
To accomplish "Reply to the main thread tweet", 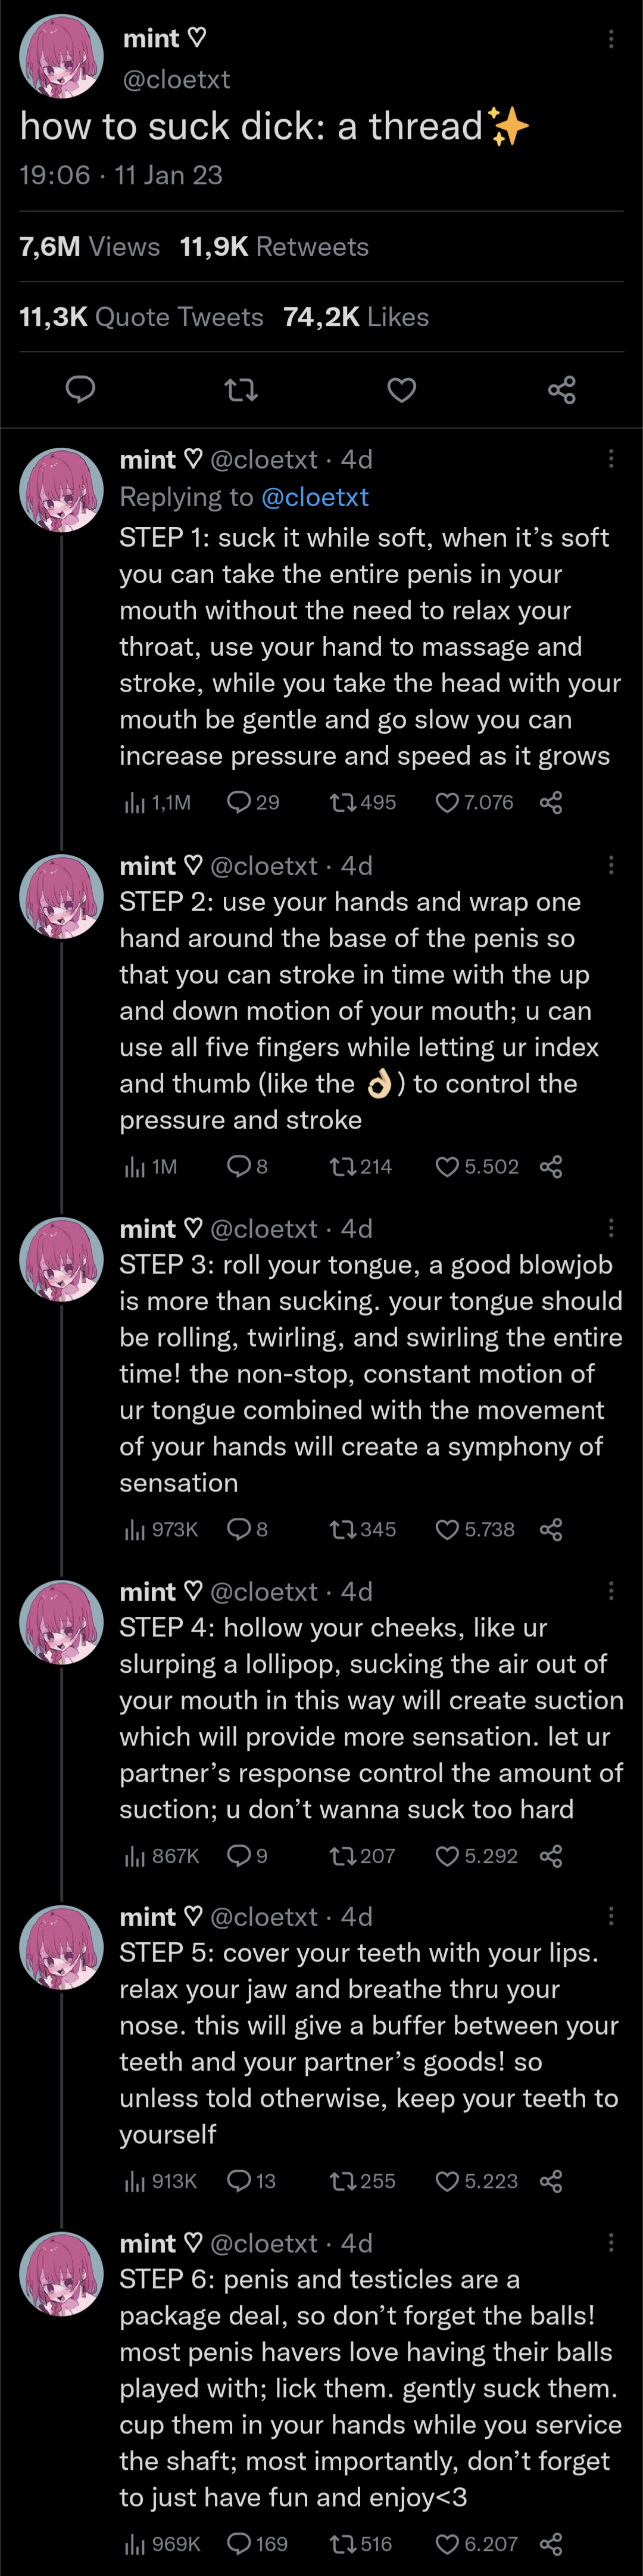I will (80, 389).
